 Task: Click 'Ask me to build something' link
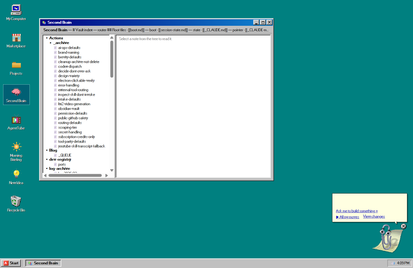(357, 211)
